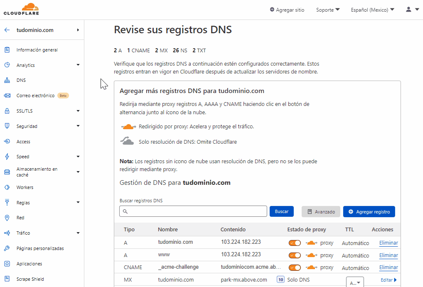The image size is (423, 287).
Task: Expand the Reglas submenu arrow
Action: [78, 202]
